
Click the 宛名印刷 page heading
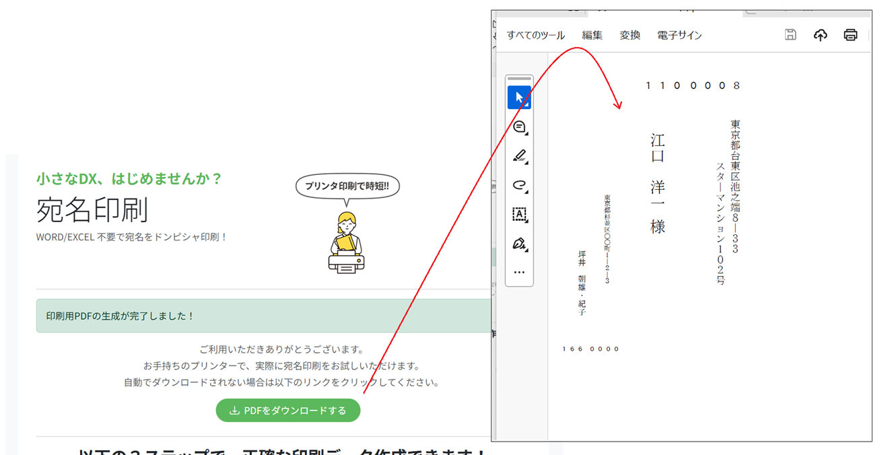[92, 210]
